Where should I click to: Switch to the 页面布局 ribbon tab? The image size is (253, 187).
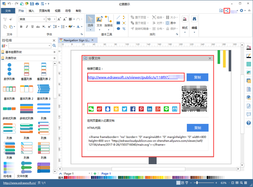[x=44, y=11]
